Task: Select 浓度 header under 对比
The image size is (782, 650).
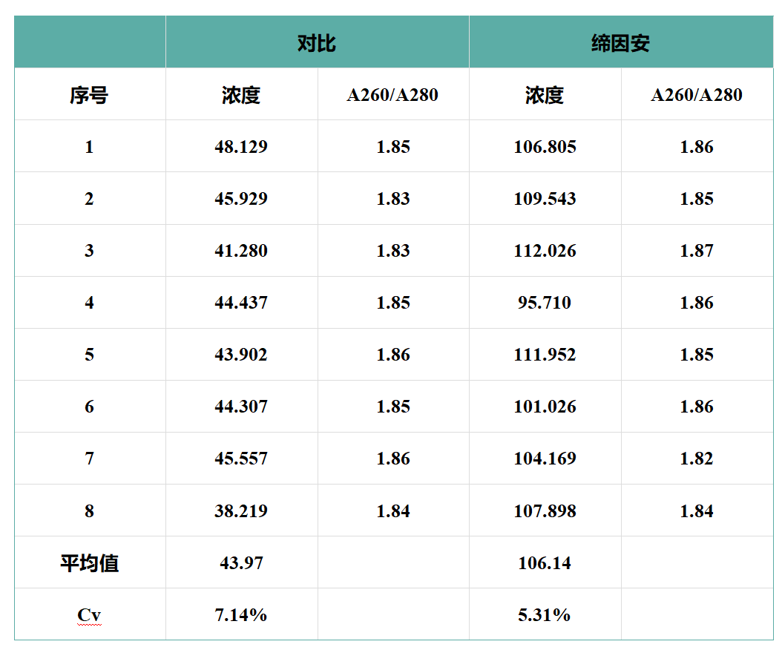Action: coord(241,94)
